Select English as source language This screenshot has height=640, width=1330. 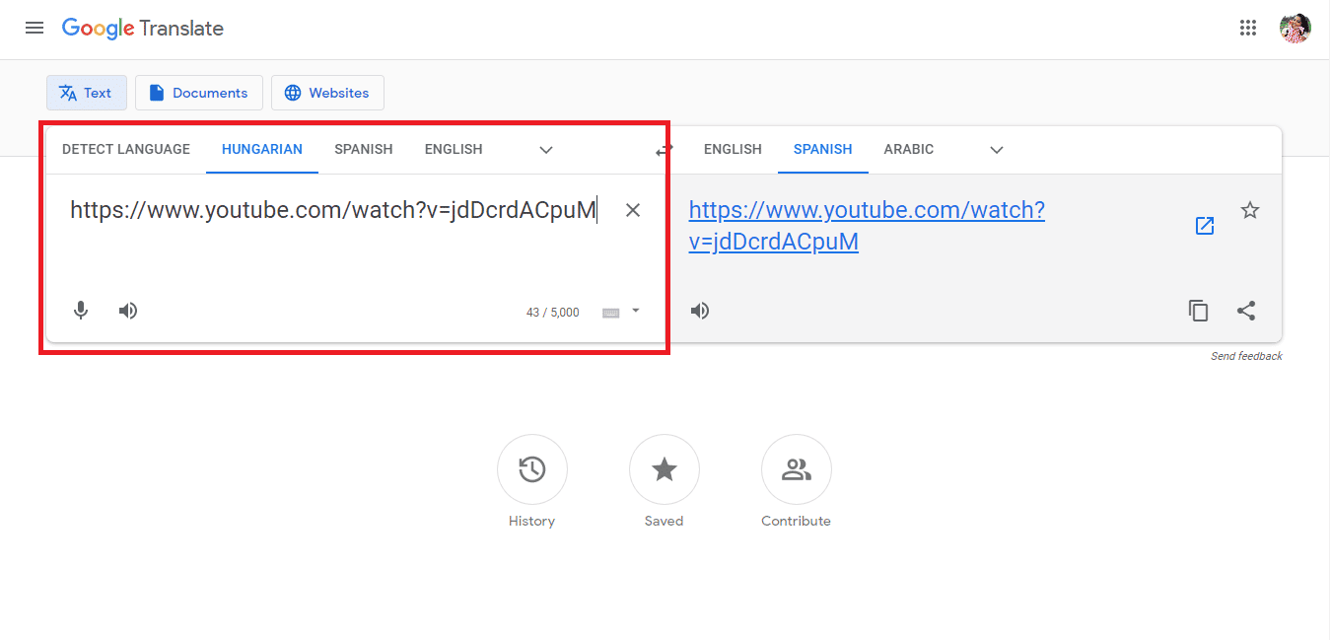click(x=454, y=150)
